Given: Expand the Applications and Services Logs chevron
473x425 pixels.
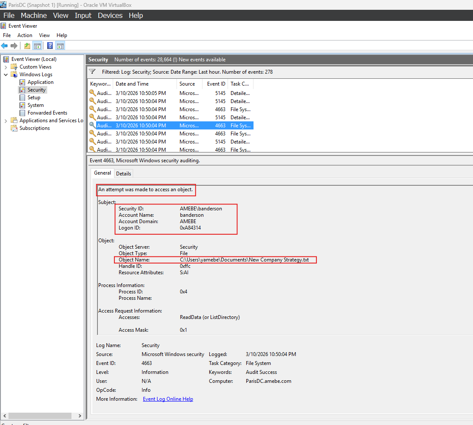Looking at the screenshot, I should coord(6,121).
